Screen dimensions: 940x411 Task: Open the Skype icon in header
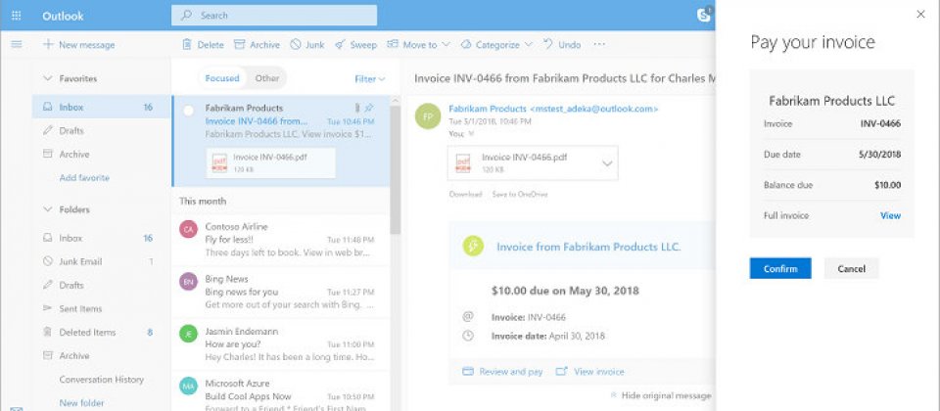(704, 15)
